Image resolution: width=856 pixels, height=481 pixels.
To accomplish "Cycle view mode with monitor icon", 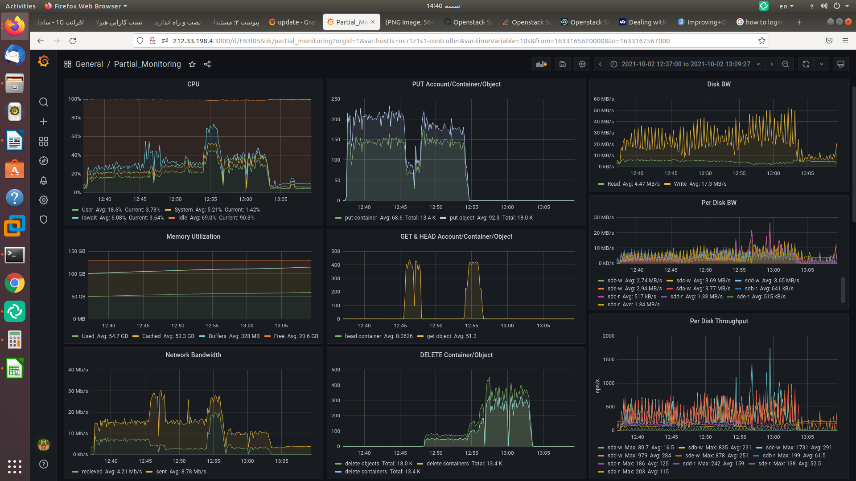I will click(x=841, y=64).
